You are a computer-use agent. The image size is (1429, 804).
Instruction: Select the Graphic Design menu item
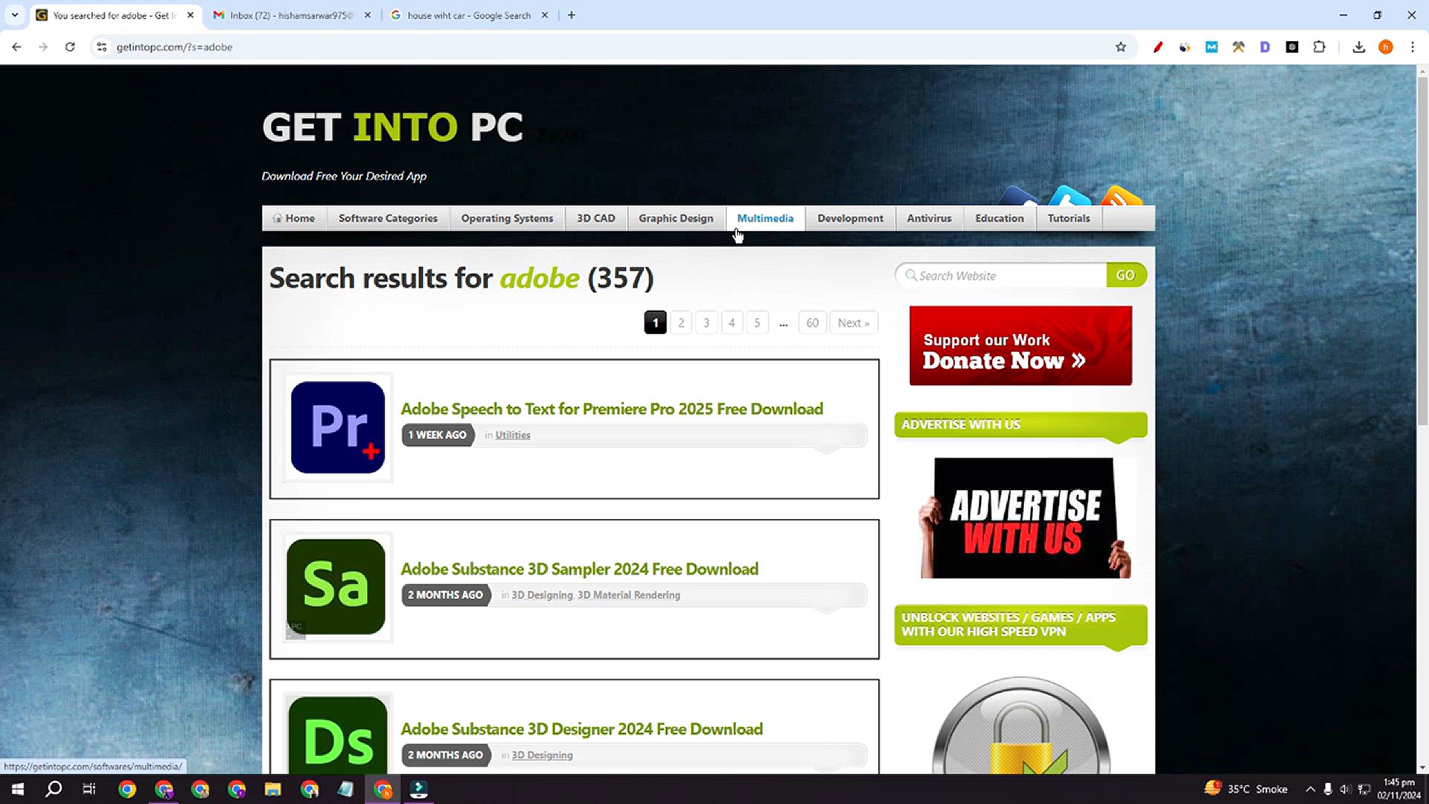click(x=675, y=218)
